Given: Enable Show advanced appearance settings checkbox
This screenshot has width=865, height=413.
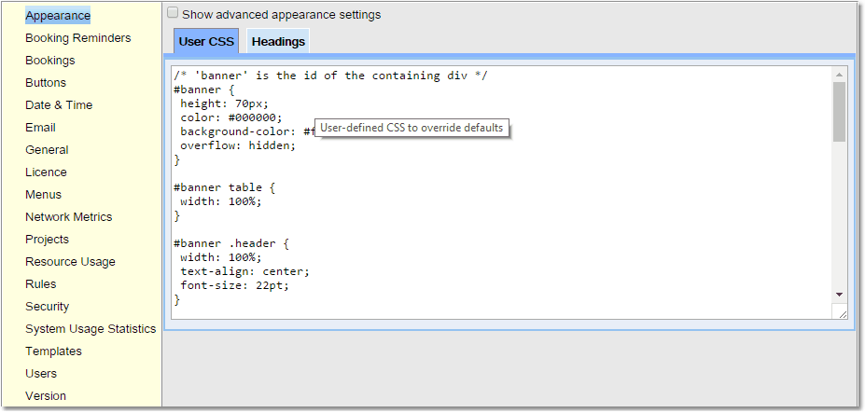Looking at the screenshot, I should point(173,14).
